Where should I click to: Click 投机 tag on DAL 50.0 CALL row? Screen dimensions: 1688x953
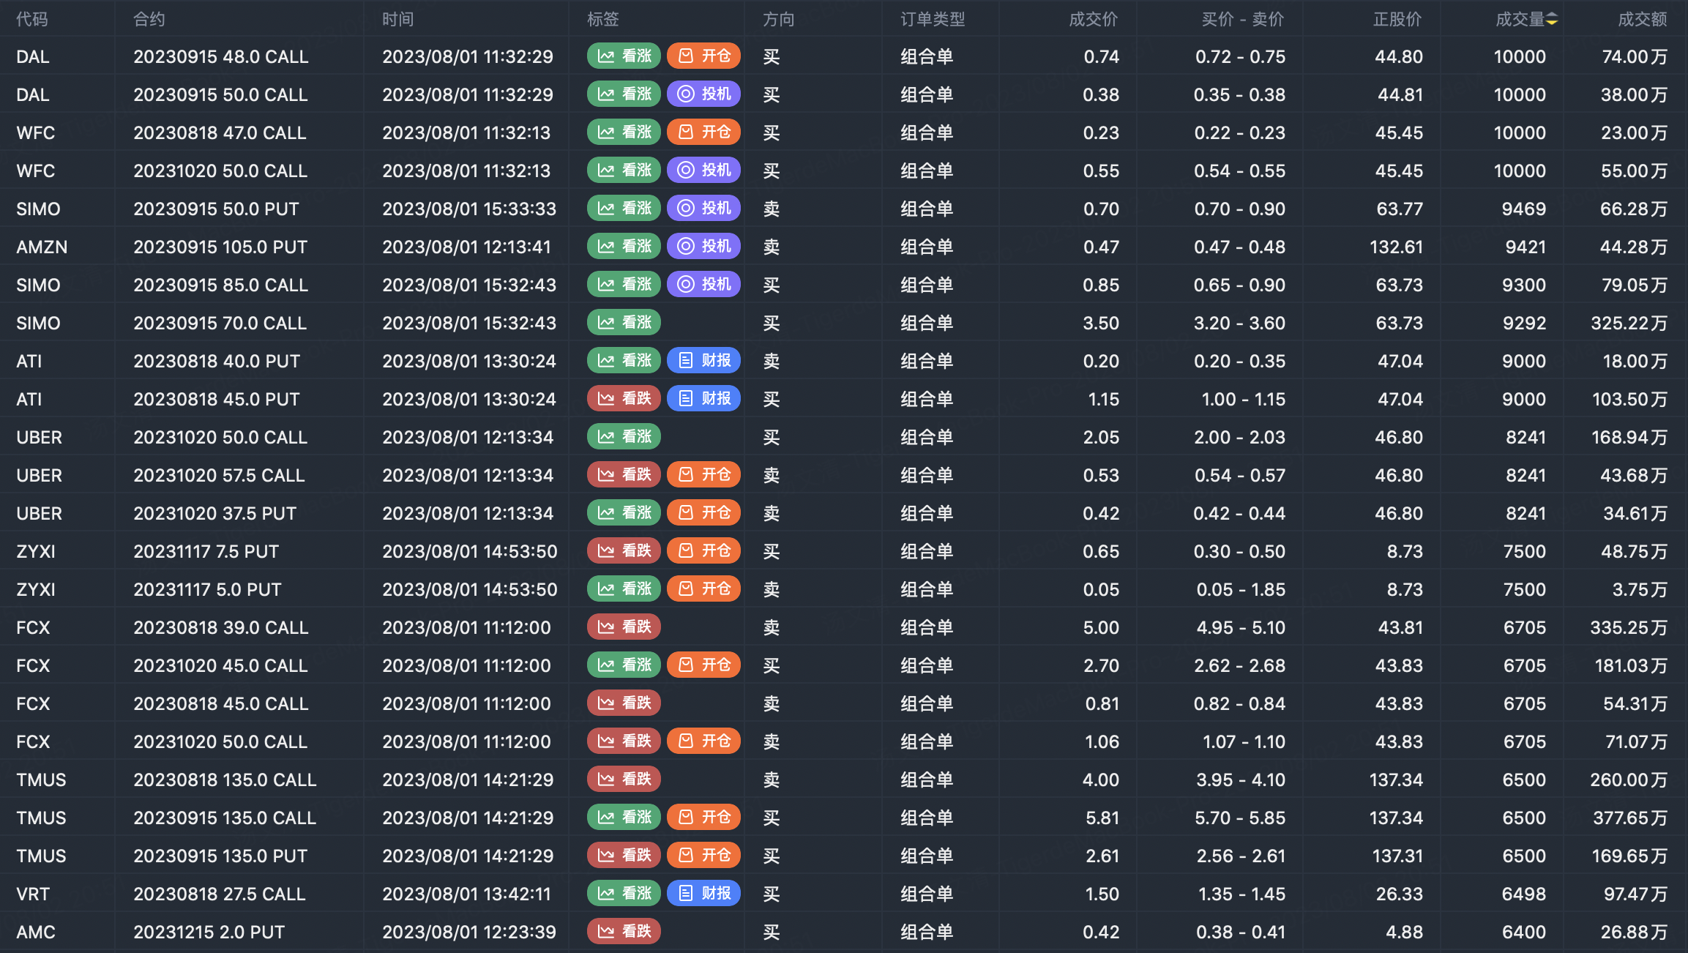pos(703,94)
